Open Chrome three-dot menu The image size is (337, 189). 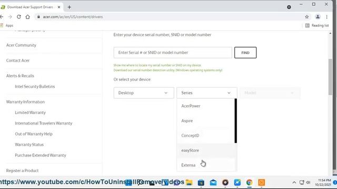point(326,17)
